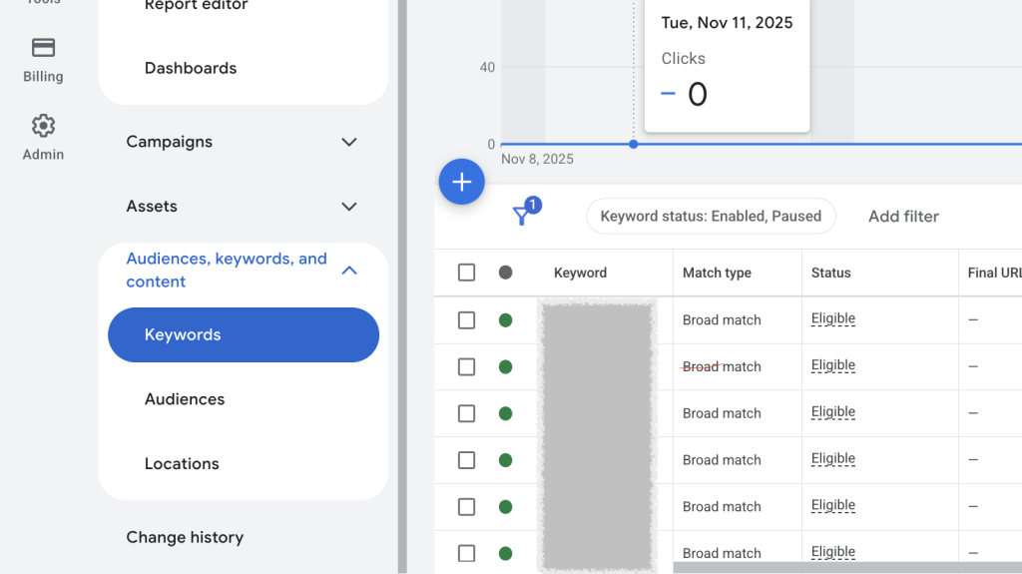Screen dimensions: 1022x574
Task: Click the Billing credit card icon
Action: click(x=43, y=48)
